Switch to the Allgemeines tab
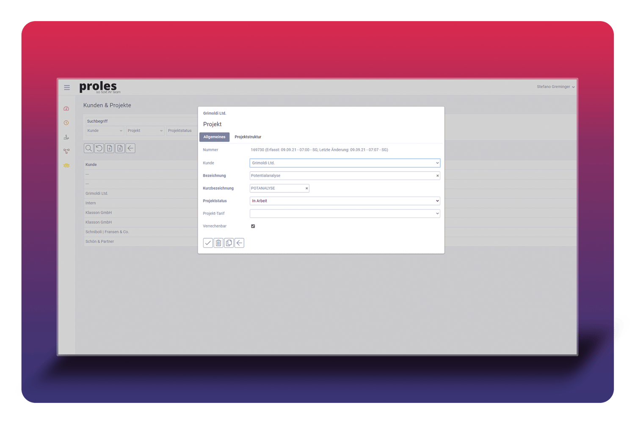Screen dimensions: 635x424 [214, 137]
